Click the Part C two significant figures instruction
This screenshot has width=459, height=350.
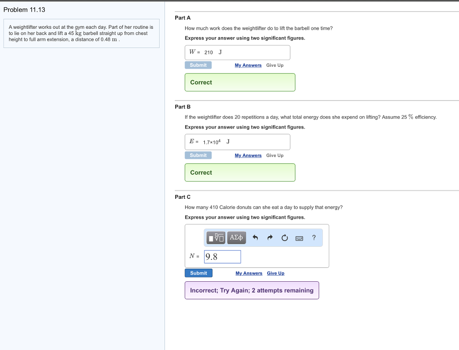click(245, 217)
